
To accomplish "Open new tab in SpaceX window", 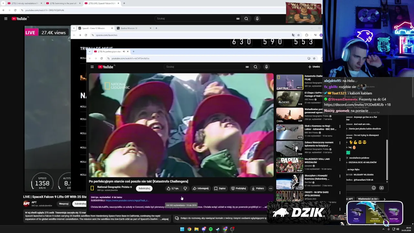I will click(156, 28).
